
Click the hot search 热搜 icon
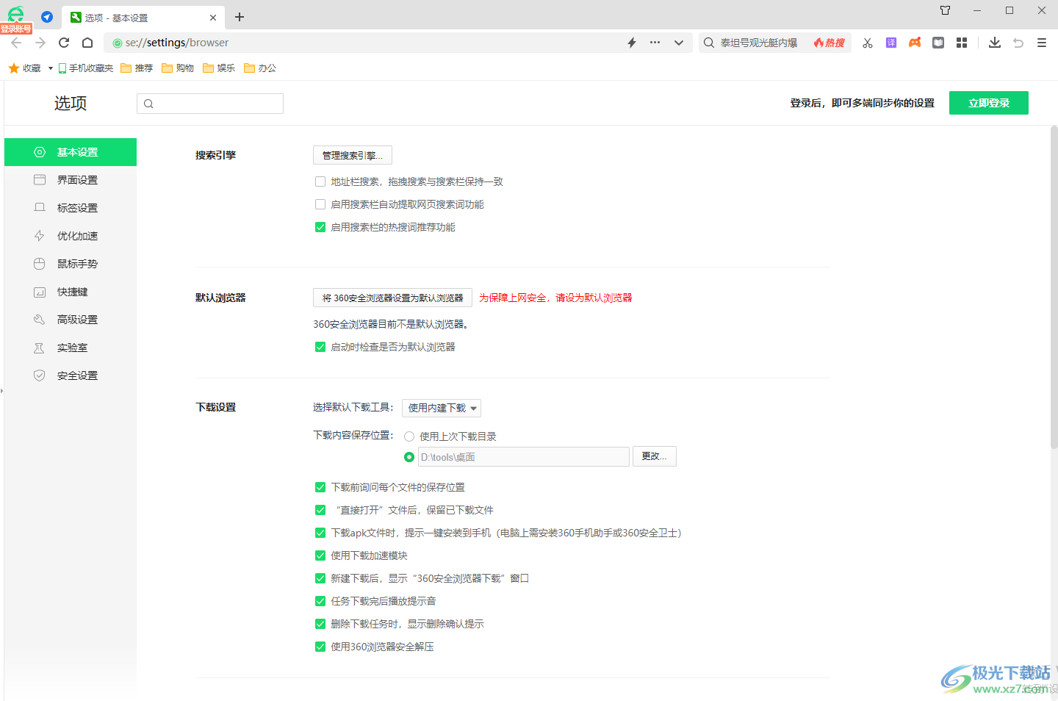pos(830,43)
